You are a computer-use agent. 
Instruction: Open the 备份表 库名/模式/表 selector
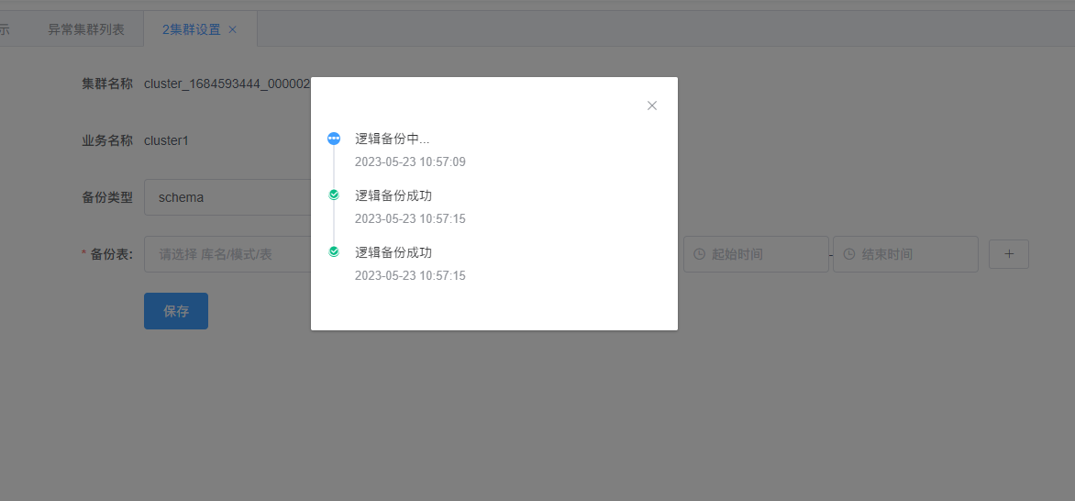coord(227,254)
